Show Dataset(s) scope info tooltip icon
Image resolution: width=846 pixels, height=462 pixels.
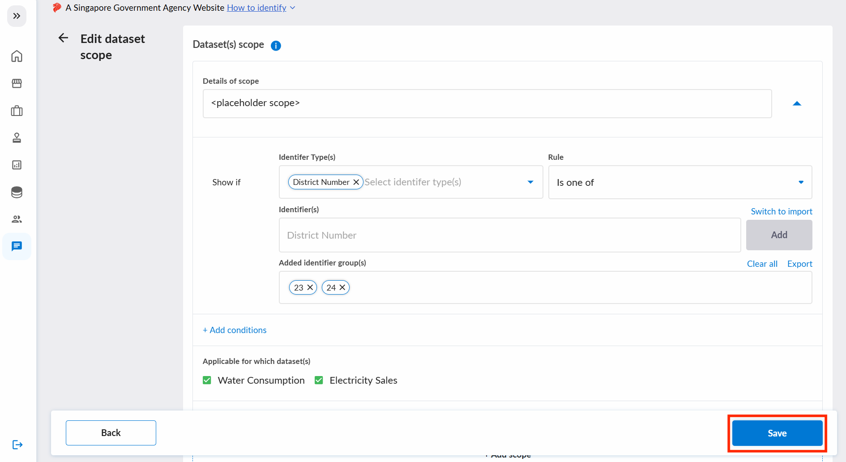pyautogui.click(x=276, y=46)
